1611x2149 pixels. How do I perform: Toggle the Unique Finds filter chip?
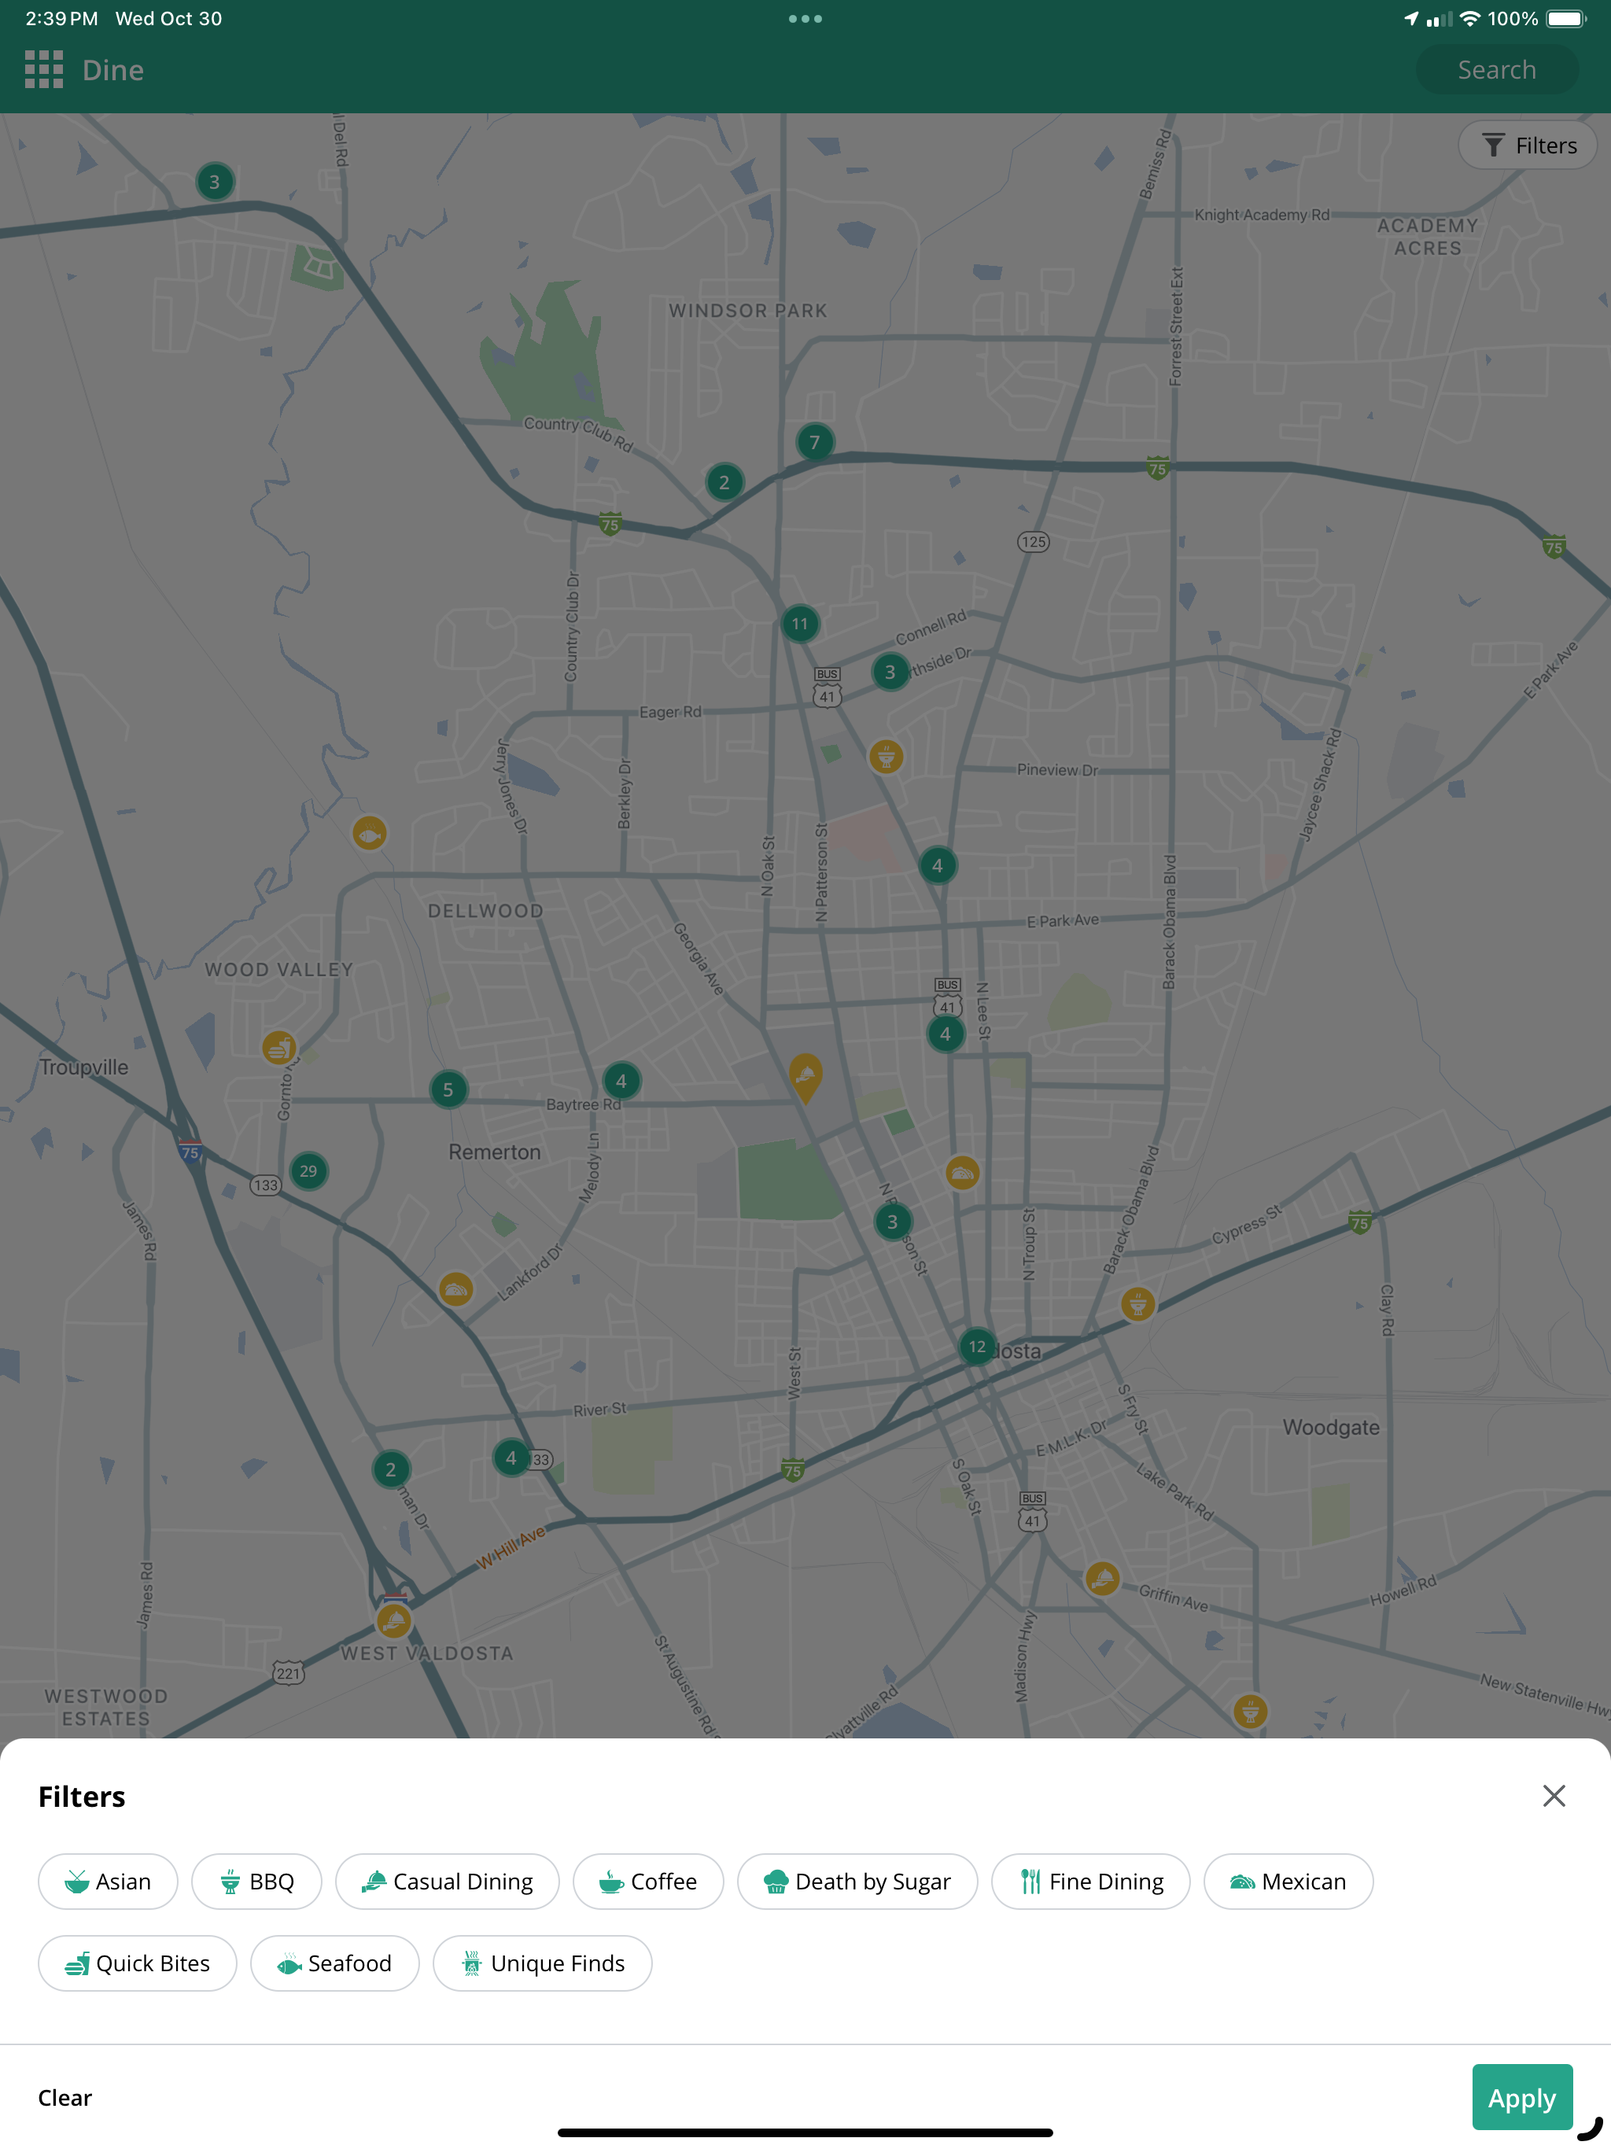(x=542, y=1963)
